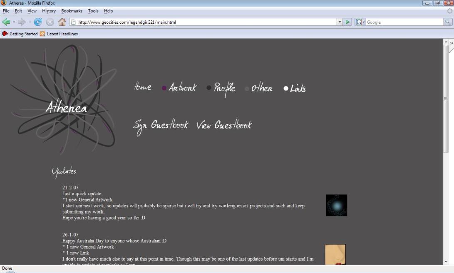
Task: Click the green Back arrow button
Action: pos(6,22)
